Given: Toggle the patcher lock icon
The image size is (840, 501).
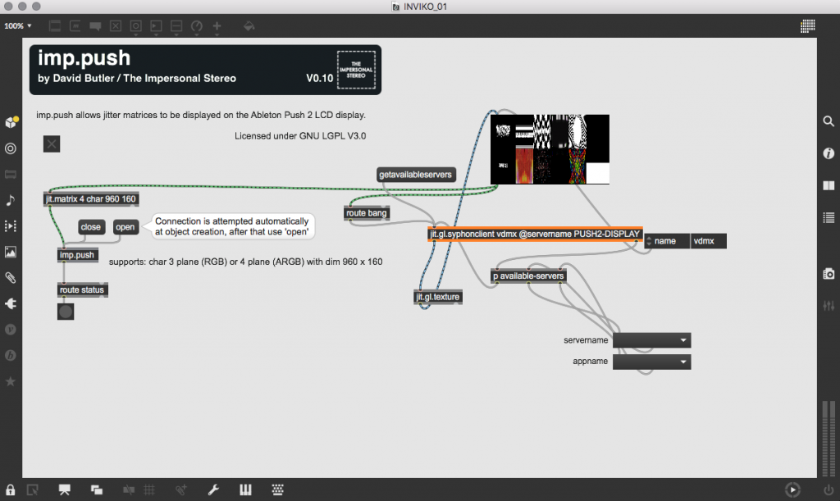Looking at the screenshot, I should click(11, 490).
